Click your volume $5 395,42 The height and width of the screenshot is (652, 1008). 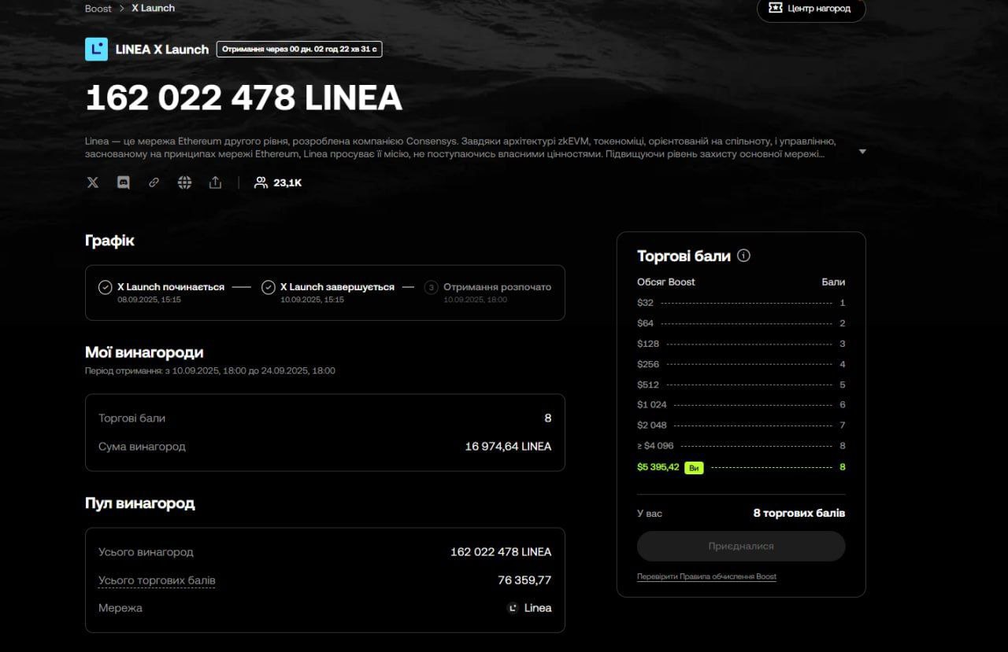point(658,467)
